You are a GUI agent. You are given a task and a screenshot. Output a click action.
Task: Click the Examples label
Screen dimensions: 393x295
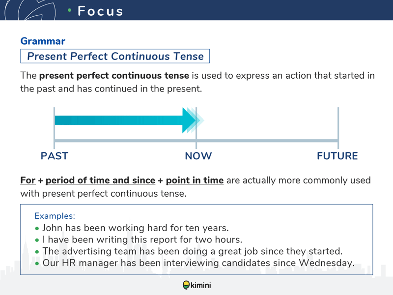coord(55,216)
